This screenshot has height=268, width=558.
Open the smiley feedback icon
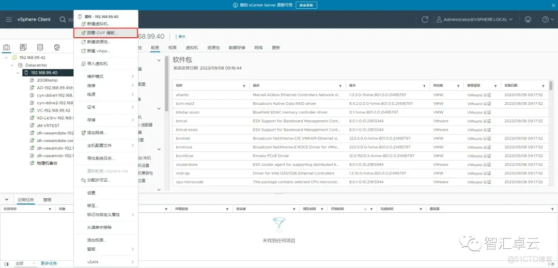coord(528,20)
